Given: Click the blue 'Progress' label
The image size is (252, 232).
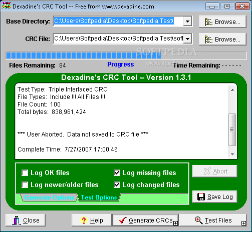Looking at the screenshot, I should pos(121,64).
